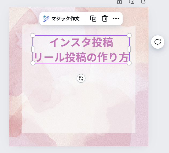Click the top-left corner resize handle
Viewport: 169px width, 153px height.
(33, 36)
